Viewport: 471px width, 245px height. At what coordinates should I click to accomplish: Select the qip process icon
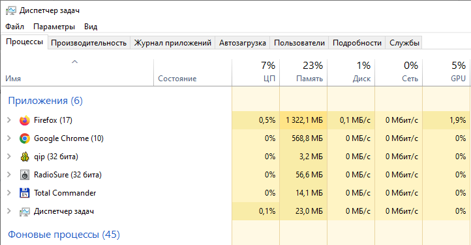click(25, 157)
